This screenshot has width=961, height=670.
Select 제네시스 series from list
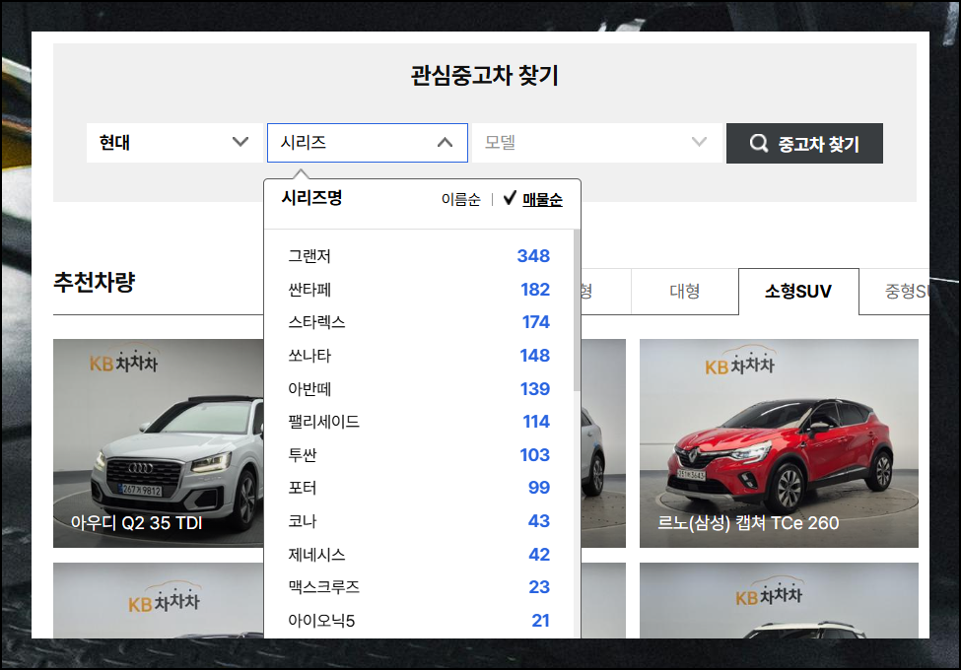click(x=419, y=555)
